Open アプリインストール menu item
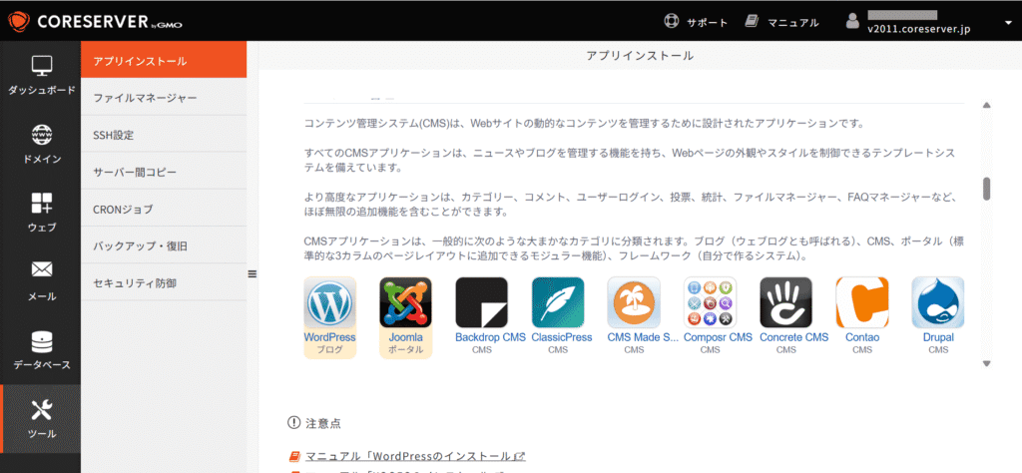This screenshot has width=1022, height=473. (x=165, y=61)
